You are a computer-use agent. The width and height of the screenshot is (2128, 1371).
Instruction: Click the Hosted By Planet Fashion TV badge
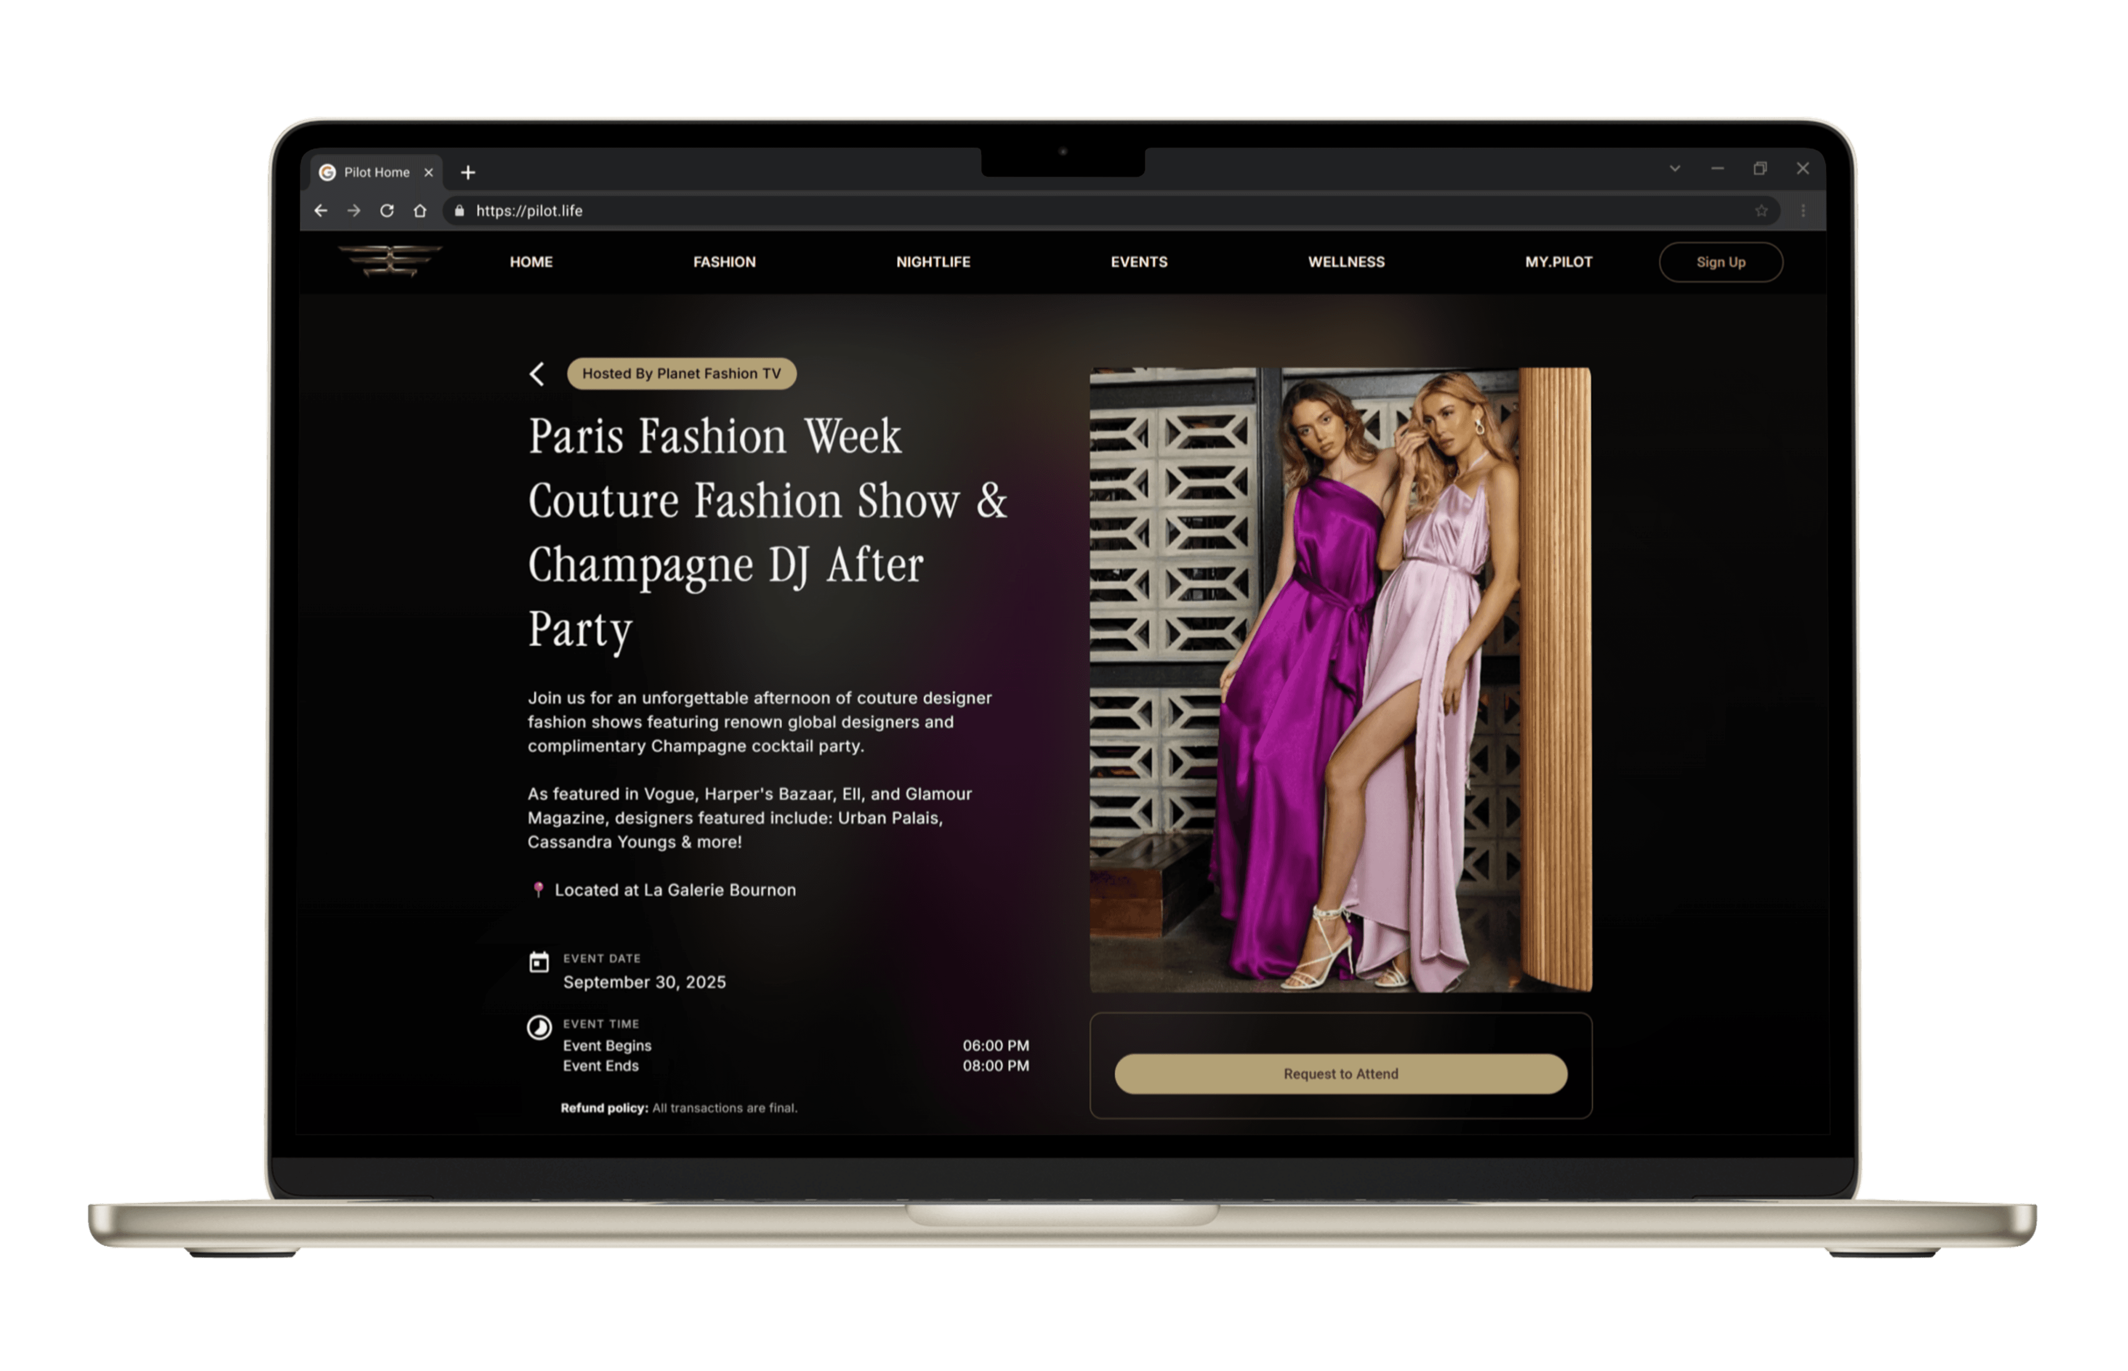(682, 374)
